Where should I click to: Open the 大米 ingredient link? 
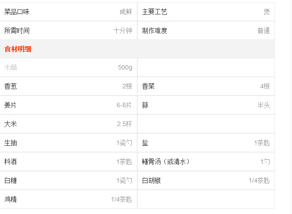pos(11,124)
